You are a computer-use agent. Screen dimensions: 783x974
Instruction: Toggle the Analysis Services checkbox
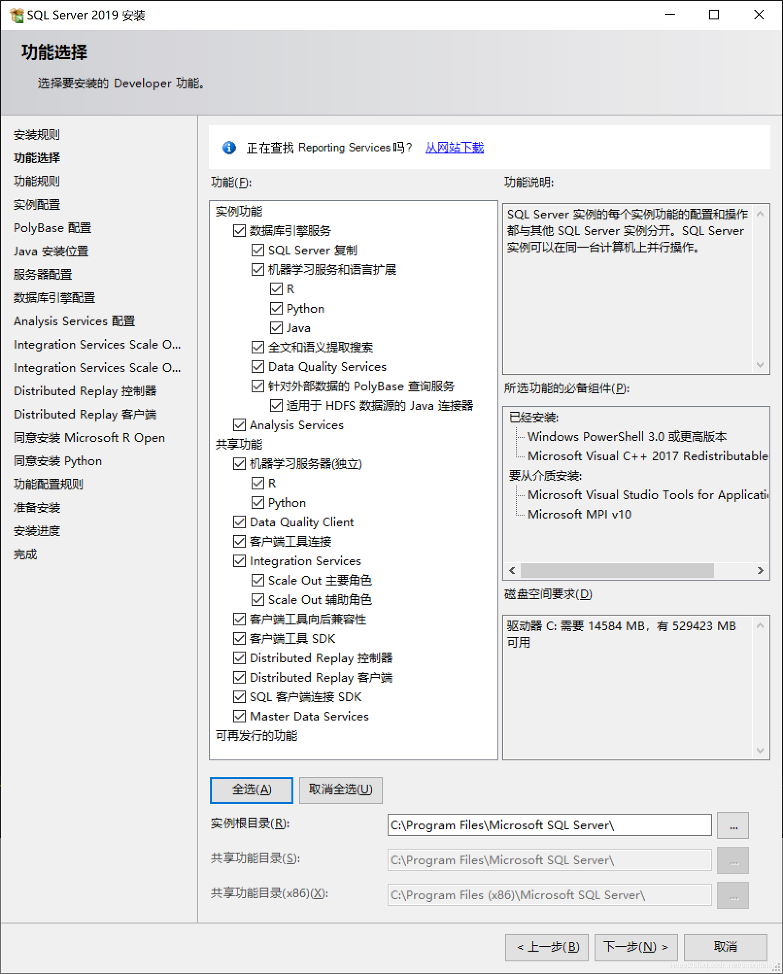(x=239, y=425)
